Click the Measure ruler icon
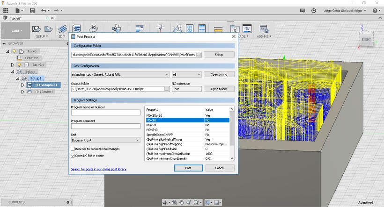This screenshot has width=384, height=207. (x=218, y=29)
